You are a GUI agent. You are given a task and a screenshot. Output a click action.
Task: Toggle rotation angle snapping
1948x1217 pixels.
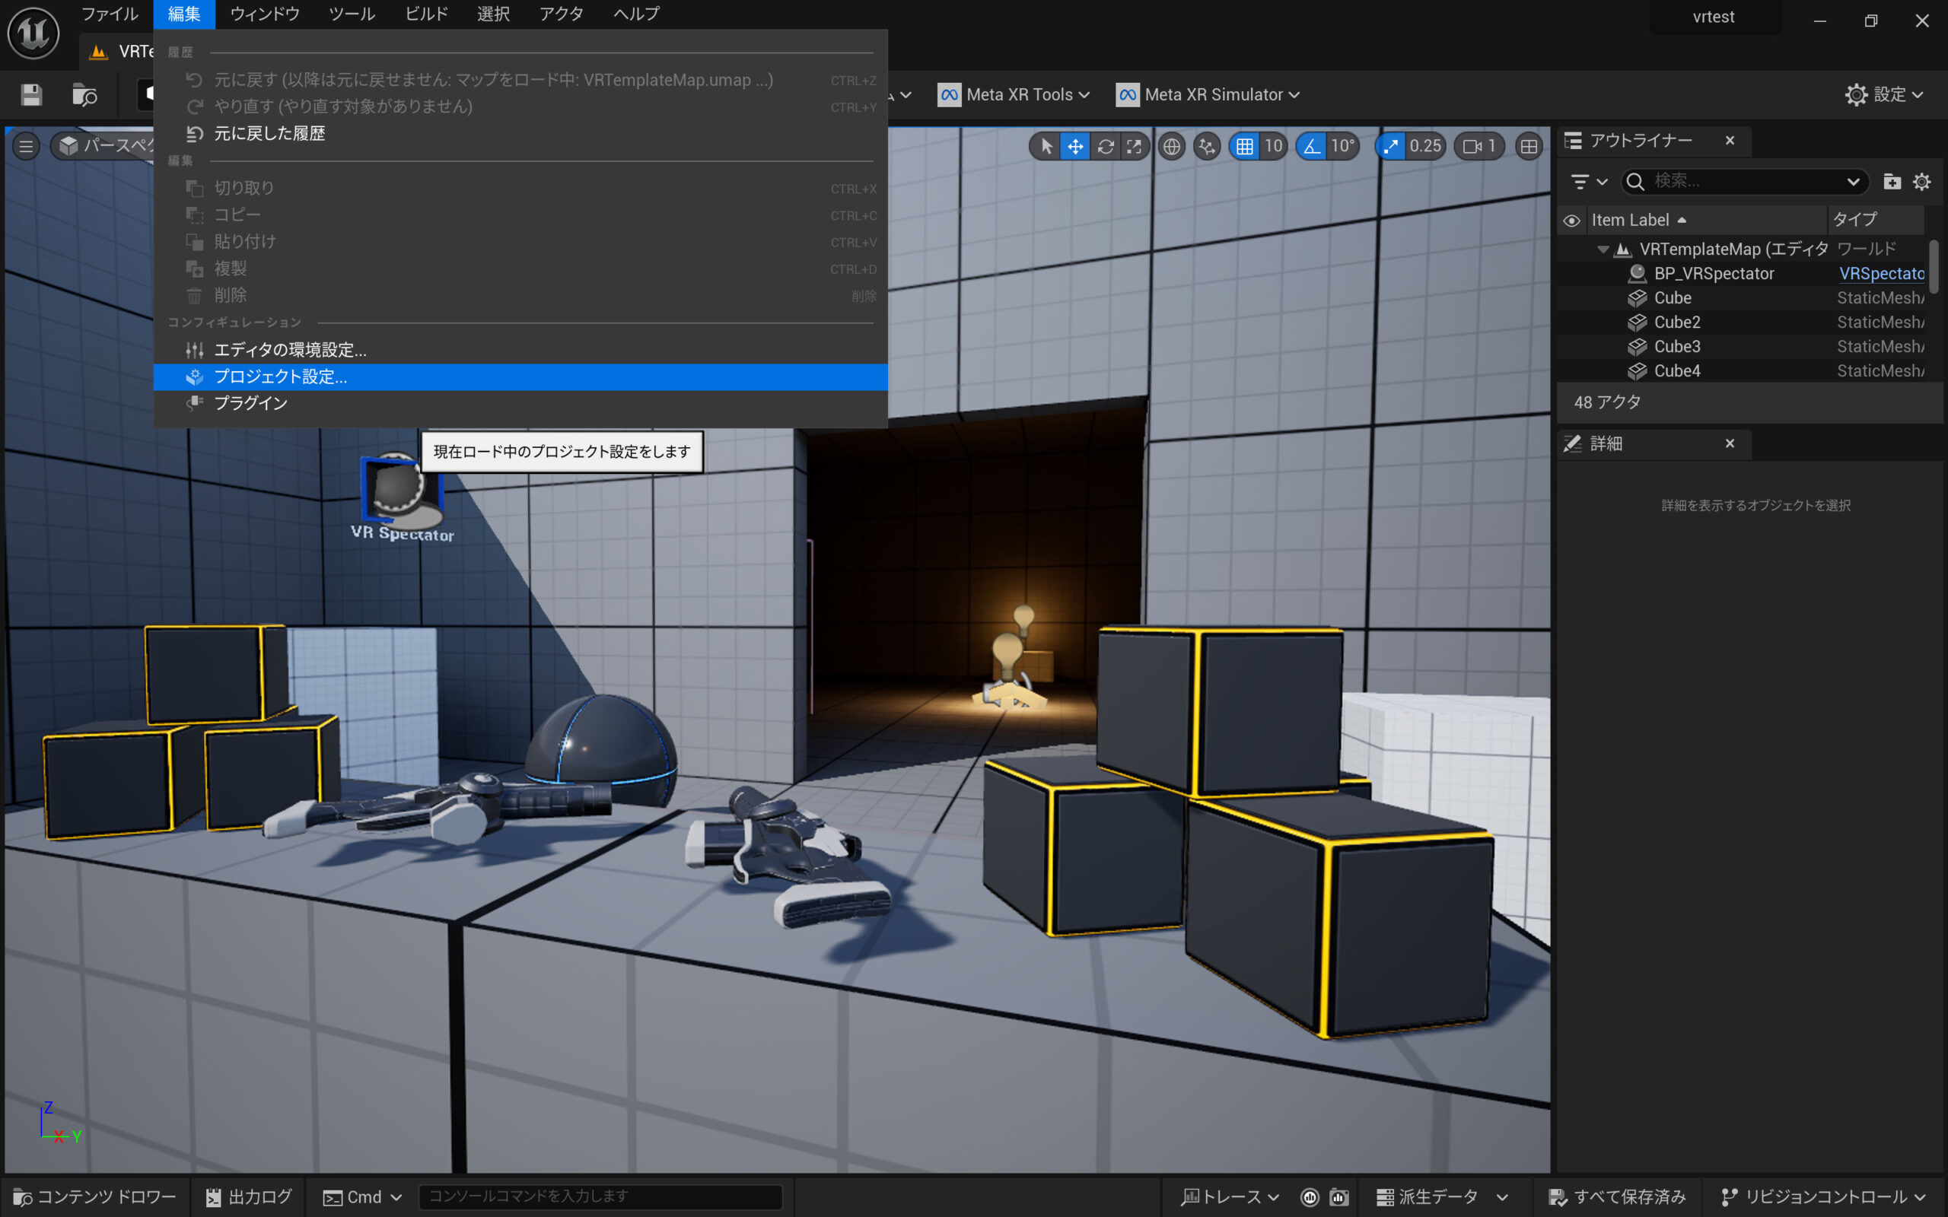coord(1312,147)
